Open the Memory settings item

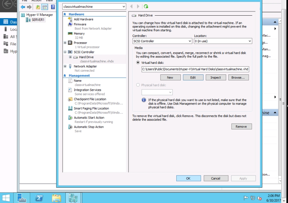(x=79, y=33)
